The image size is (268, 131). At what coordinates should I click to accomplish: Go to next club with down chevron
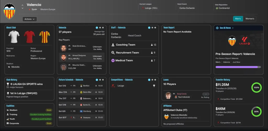coord(23,8)
